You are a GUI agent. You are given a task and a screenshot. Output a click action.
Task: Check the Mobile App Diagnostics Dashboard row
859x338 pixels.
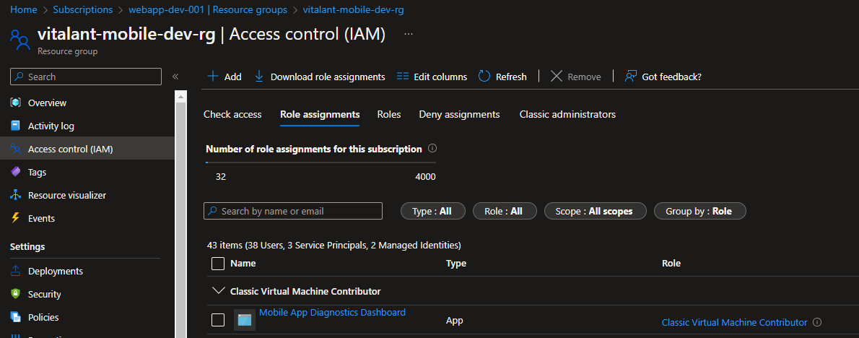pyautogui.click(x=217, y=320)
